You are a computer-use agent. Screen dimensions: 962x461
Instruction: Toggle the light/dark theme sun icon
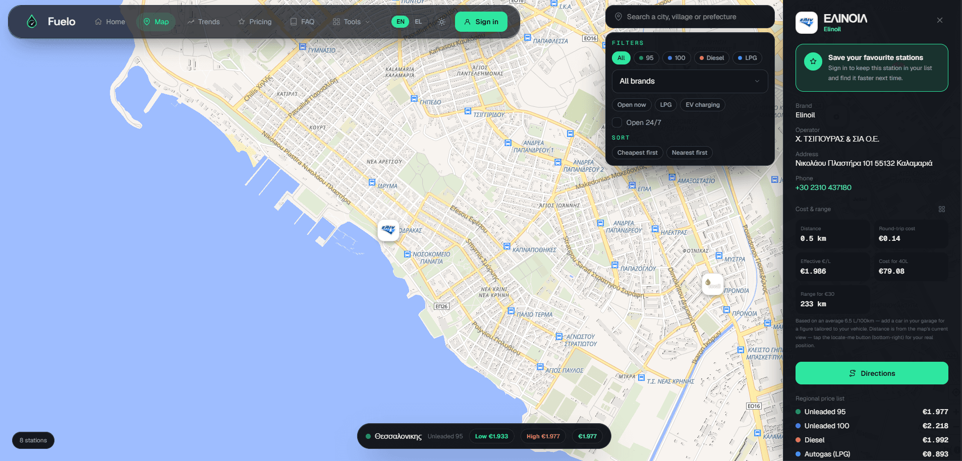point(441,22)
